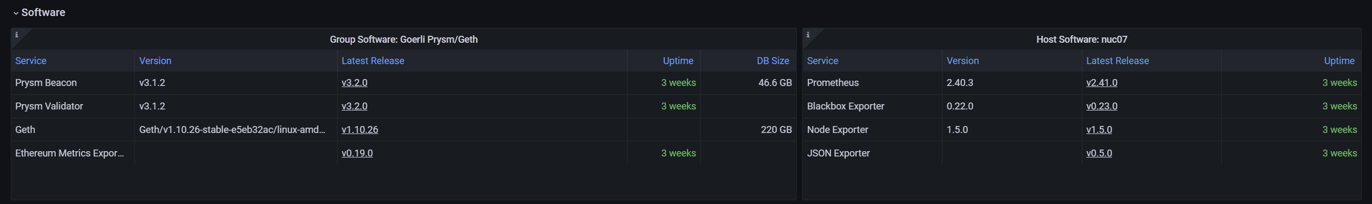Sort host table by Uptime column

[1339, 61]
